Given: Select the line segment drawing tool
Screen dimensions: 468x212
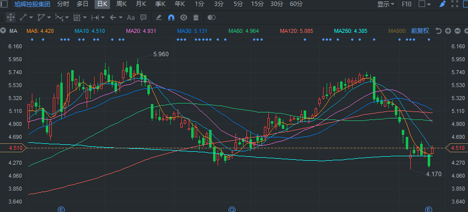Looking at the screenshot, I should [x=23, y=17].
